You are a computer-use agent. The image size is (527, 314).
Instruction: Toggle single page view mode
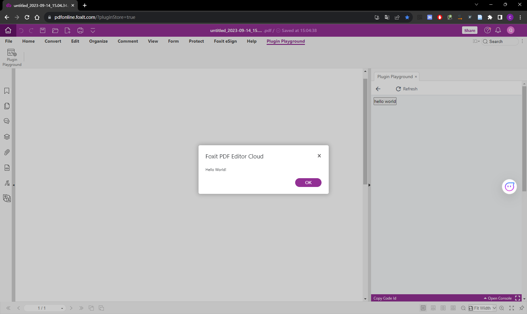(423, 308)
